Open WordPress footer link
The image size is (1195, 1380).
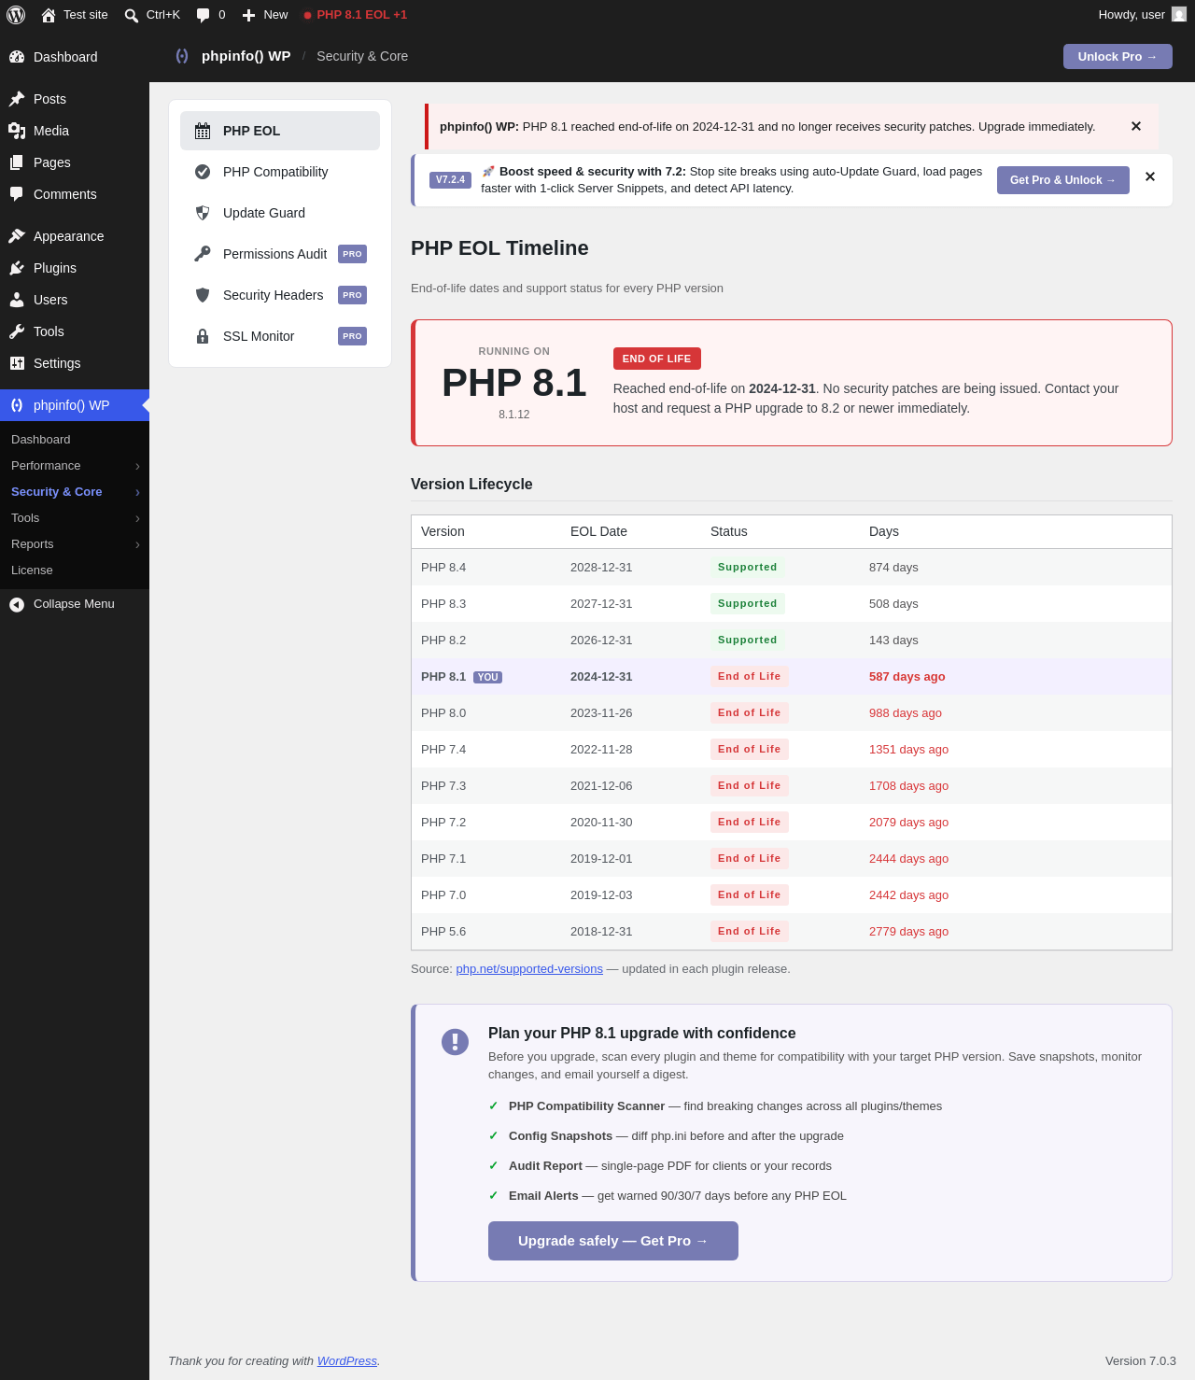pos(346,1361)
